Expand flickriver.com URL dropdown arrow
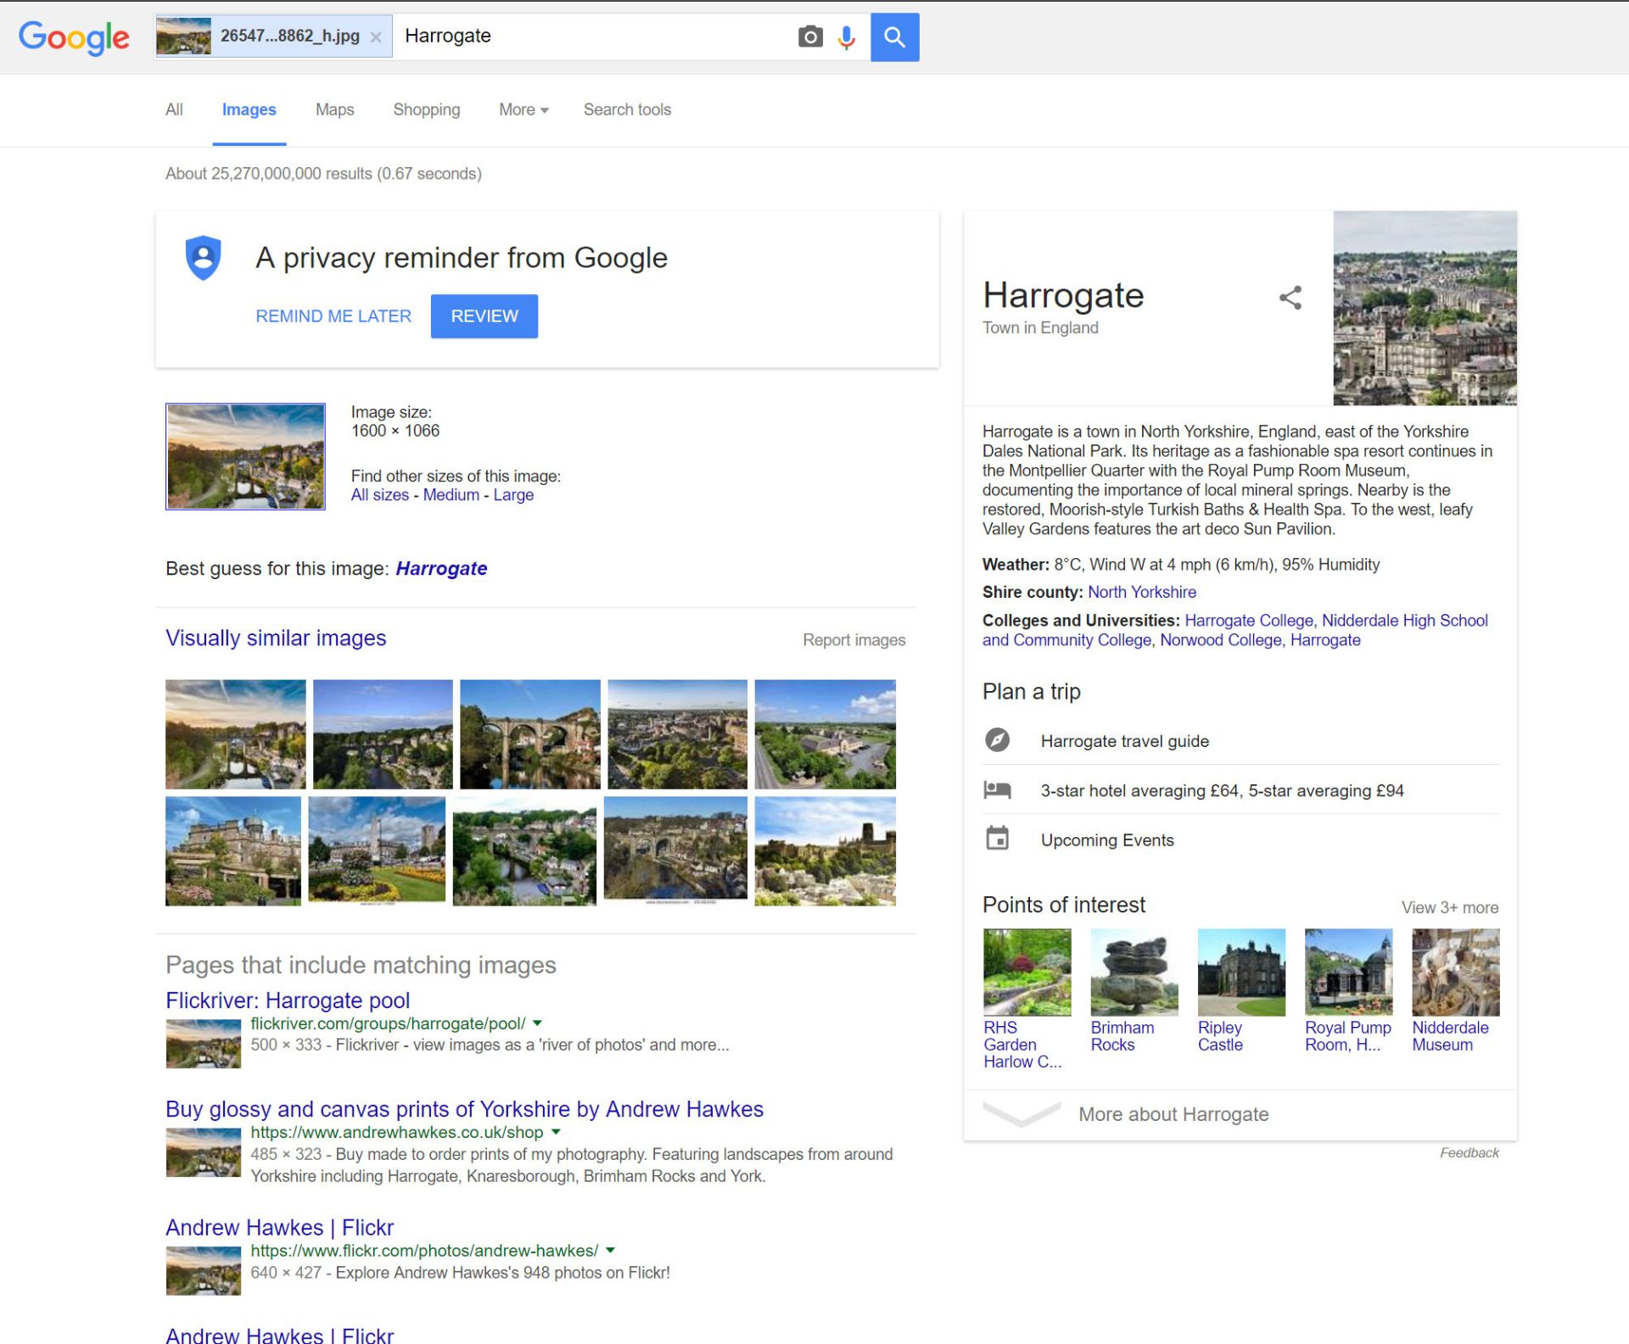 [537, 1023]
